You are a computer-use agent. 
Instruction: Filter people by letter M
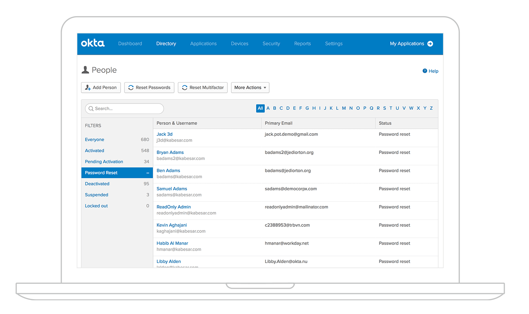tap(344, 108)
